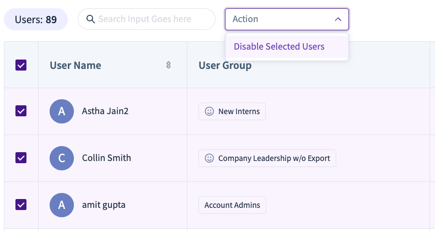435x231 pixels.
Task: Uncheck the select-all header checkbox
Action: [x=21, y=65]
